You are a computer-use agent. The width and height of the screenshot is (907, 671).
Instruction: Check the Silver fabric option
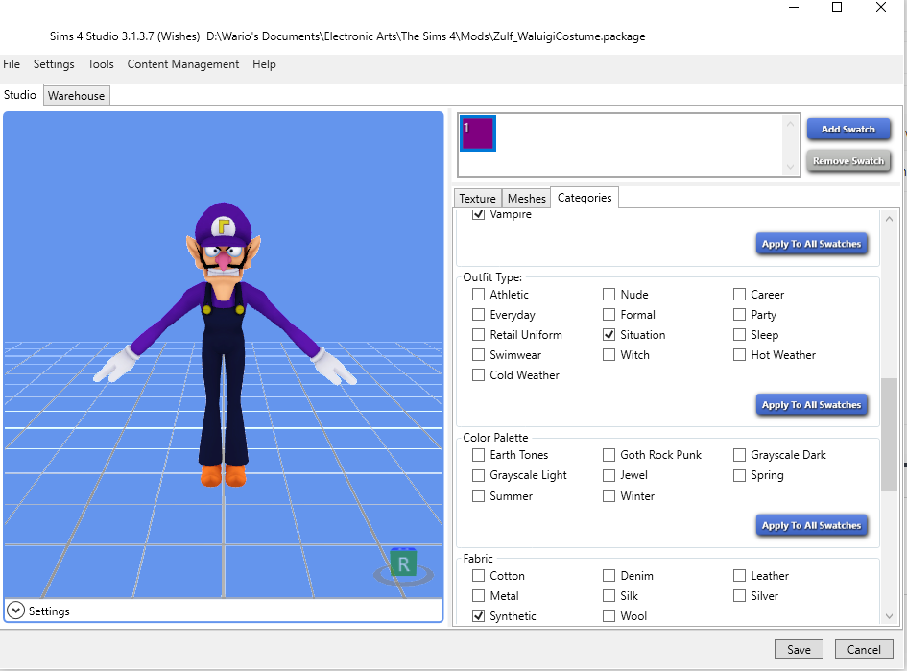(739, 596)
